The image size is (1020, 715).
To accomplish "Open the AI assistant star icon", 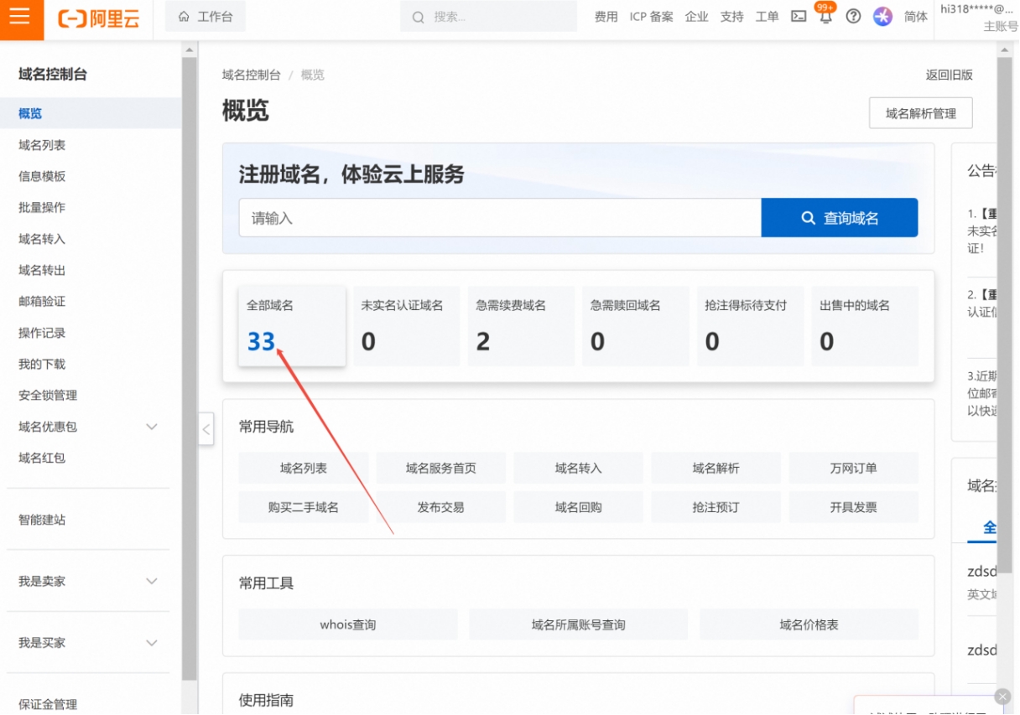I will coord(882,17).
